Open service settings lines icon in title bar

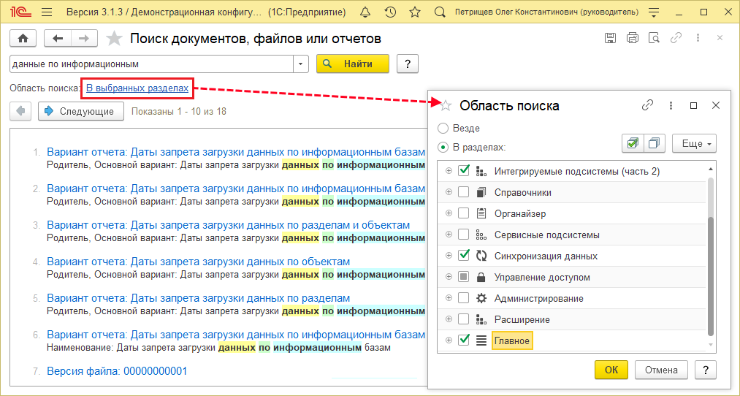click(654, 12)
